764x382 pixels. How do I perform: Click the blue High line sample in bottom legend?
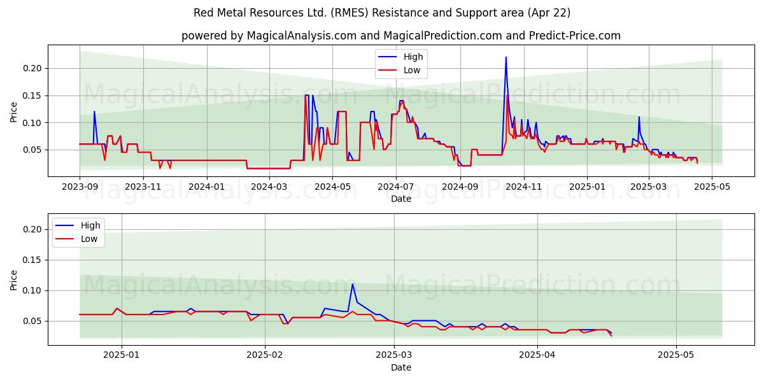pos(65,226)
